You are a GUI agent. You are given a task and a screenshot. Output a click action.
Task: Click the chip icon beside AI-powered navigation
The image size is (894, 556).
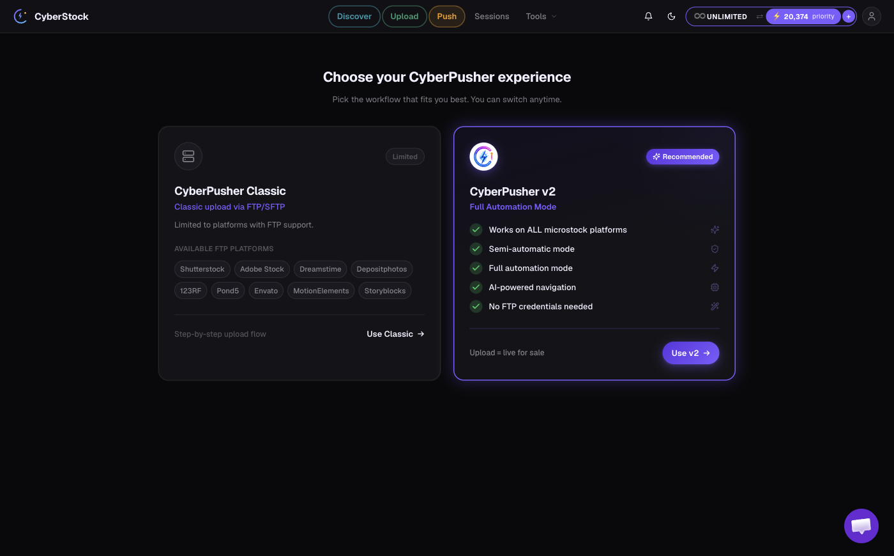click(715, 288)
